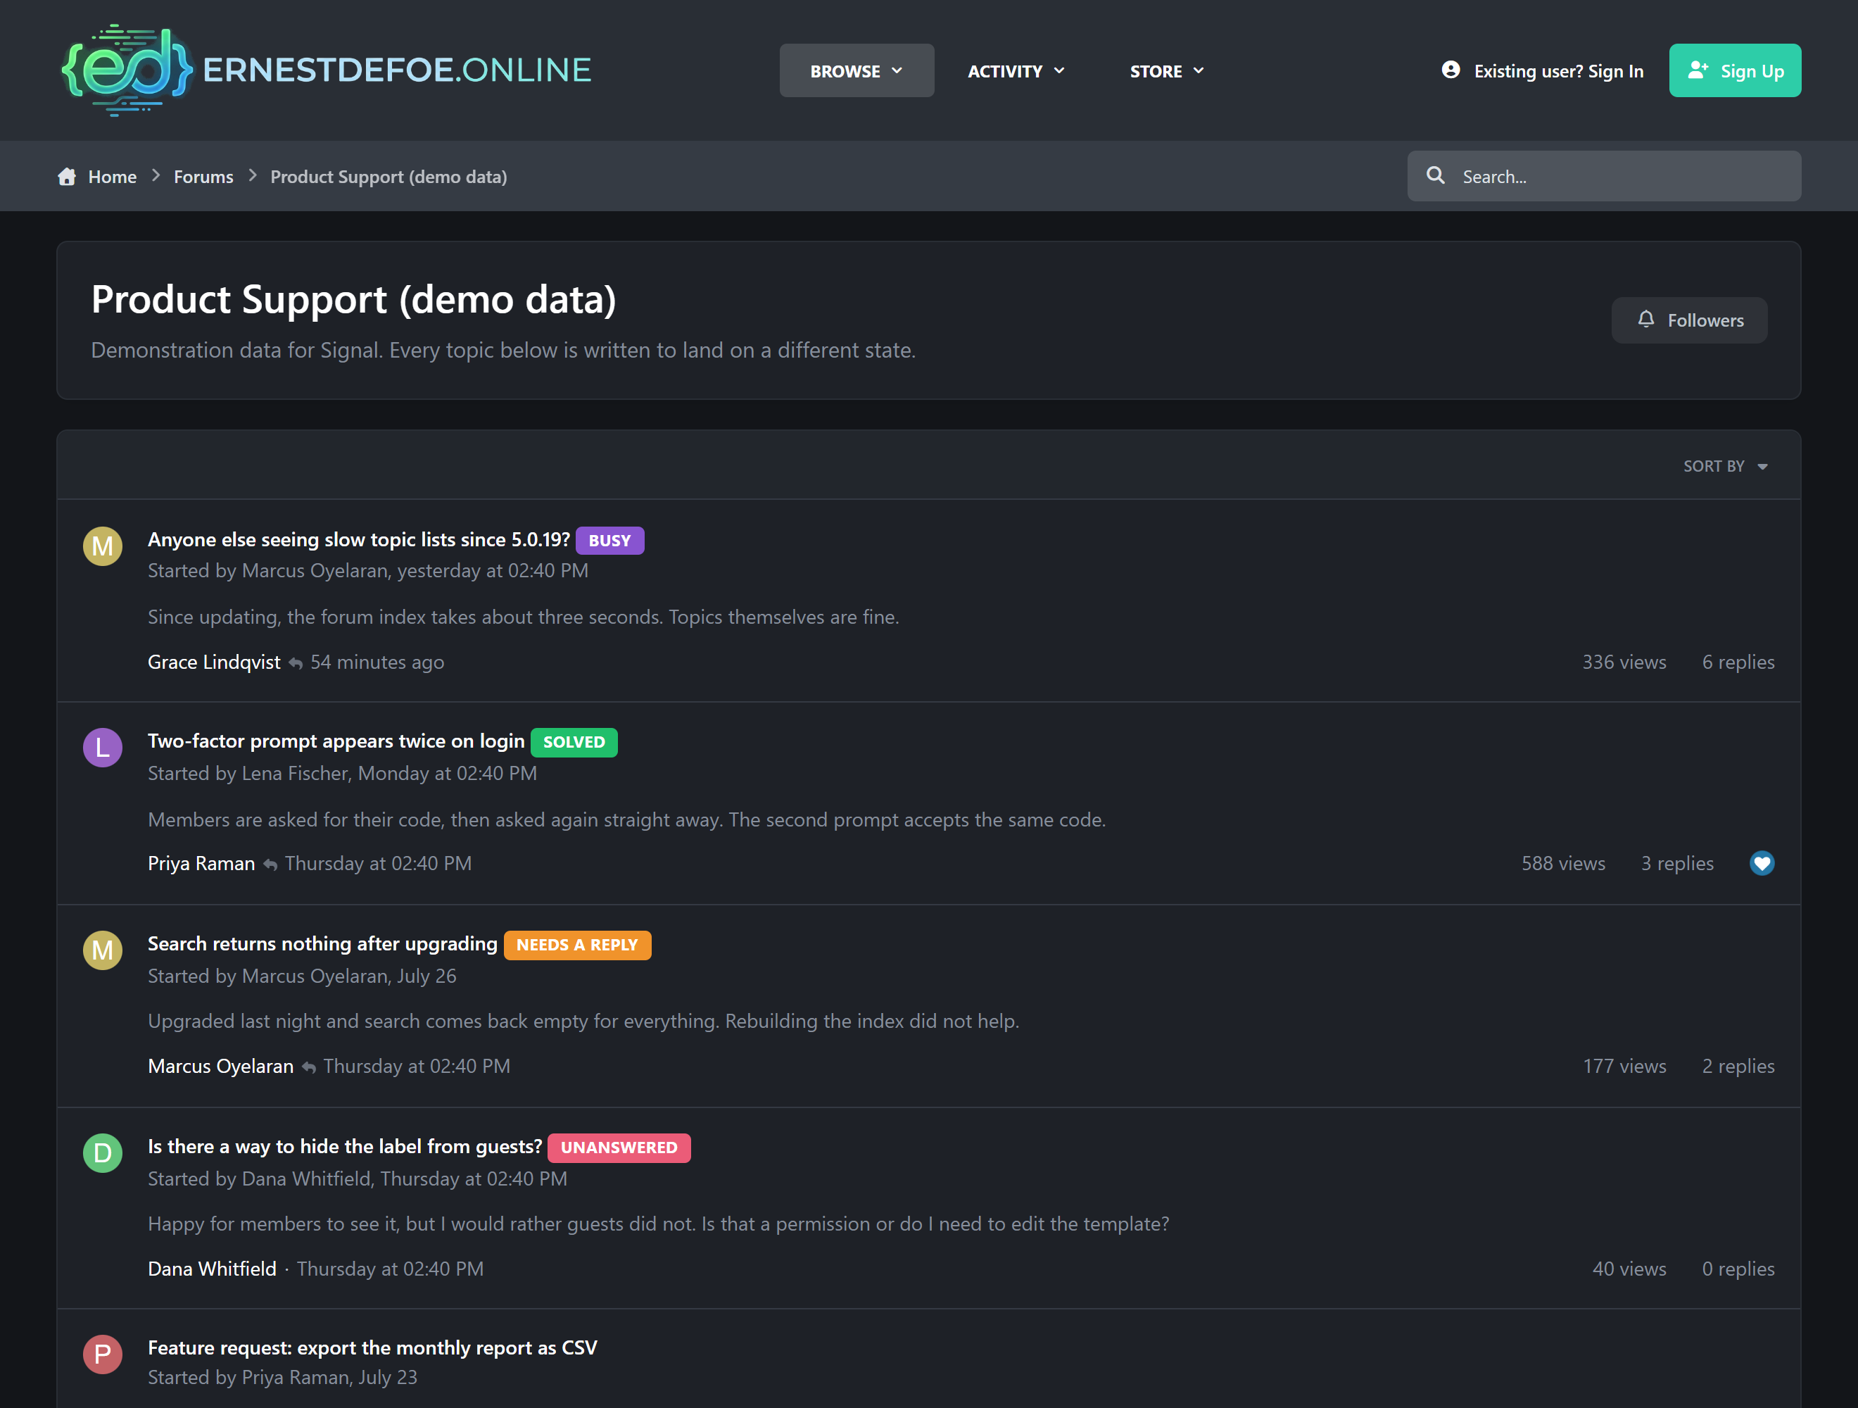Open Feature request: export monthly report as CSV
The image size is (1858, 1408).
pos(372,1347)
